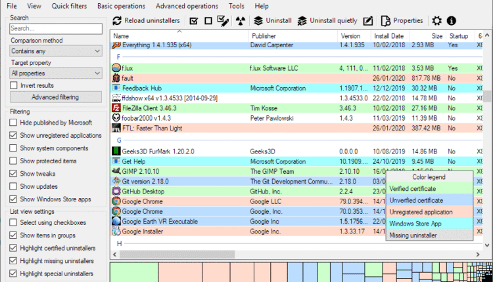Click the info about icon
This screenshot has height=282, width=493.
[451, 21]
